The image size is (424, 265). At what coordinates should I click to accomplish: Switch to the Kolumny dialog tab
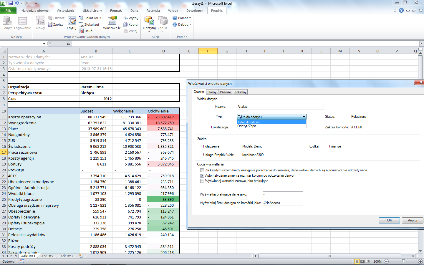pyautogui.click(x=240, y=92)
